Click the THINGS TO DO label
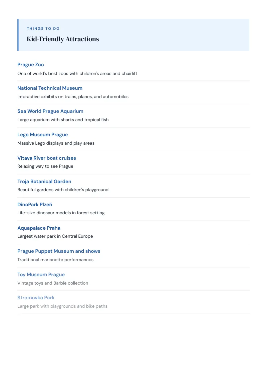 click(x=43, y=28)
